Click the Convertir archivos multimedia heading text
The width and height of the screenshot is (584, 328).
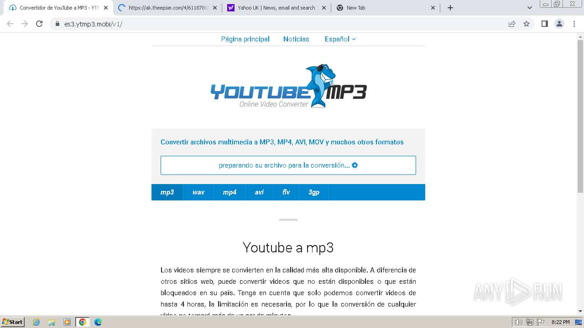282,142
